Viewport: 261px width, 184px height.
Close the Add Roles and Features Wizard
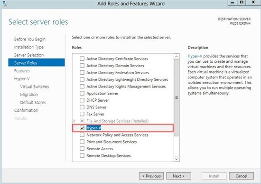pos(253,2)
